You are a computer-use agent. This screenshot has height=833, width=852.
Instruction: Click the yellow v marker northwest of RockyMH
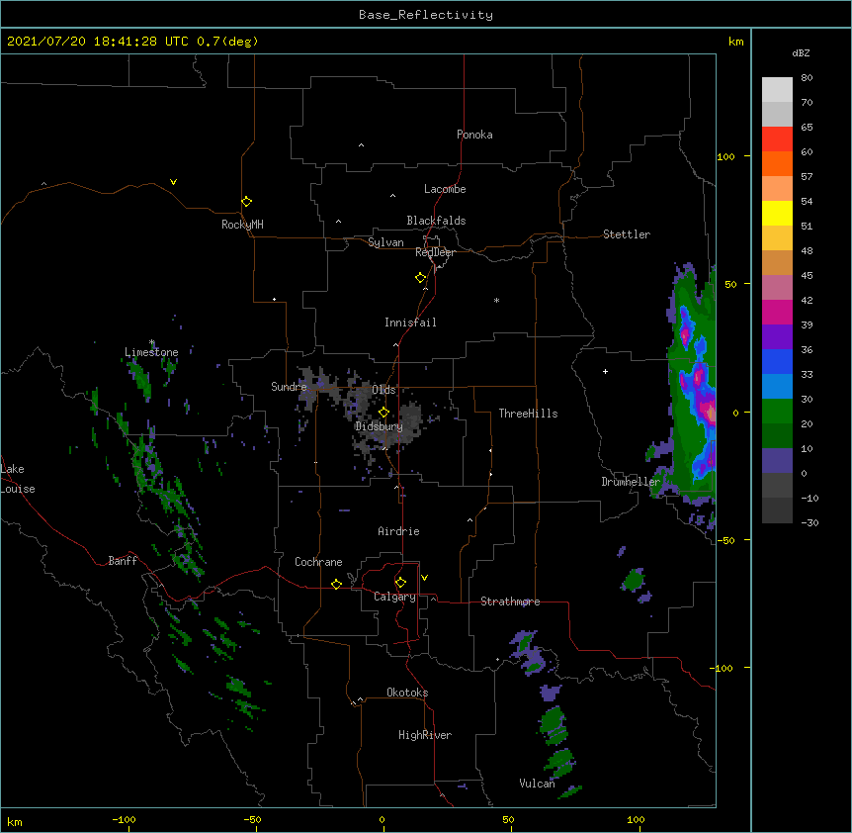(x=173, y=182)
